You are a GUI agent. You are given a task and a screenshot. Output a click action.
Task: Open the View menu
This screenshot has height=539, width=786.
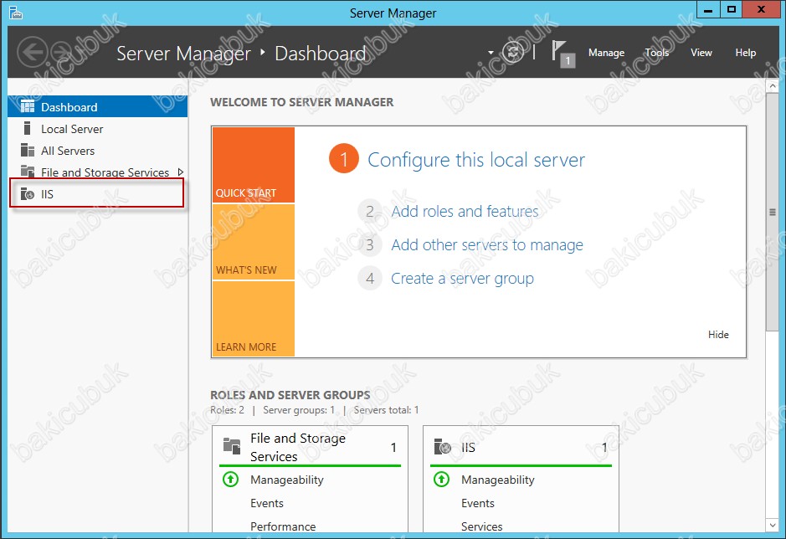[701, 53]
